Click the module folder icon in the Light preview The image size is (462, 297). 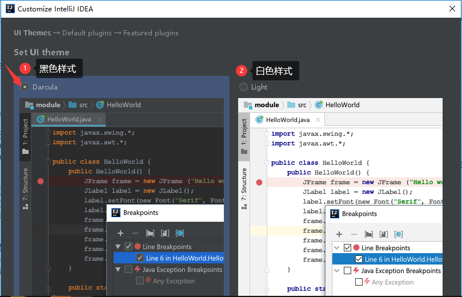pos(248,105)
